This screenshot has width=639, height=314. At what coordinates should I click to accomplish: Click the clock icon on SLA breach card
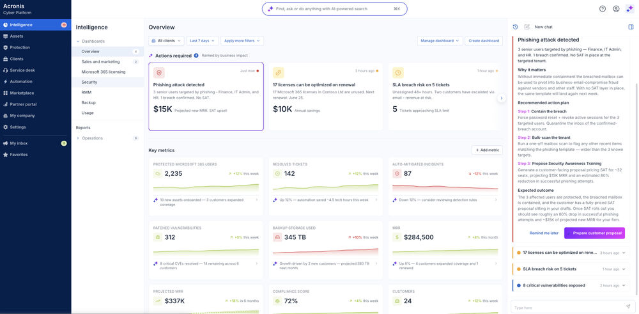pyautogui.click(x=398, y=73)
